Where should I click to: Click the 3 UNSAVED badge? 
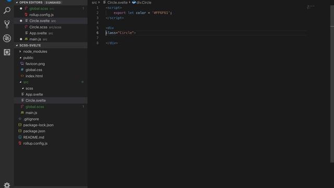coord(53,3)
